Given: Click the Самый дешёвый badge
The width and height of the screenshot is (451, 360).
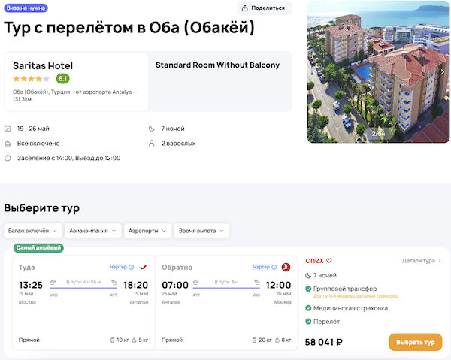Looking at the screenshot, I should 38,247.
